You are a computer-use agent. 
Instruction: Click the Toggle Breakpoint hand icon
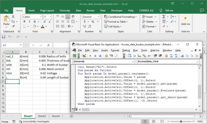(x=106, y=56)
